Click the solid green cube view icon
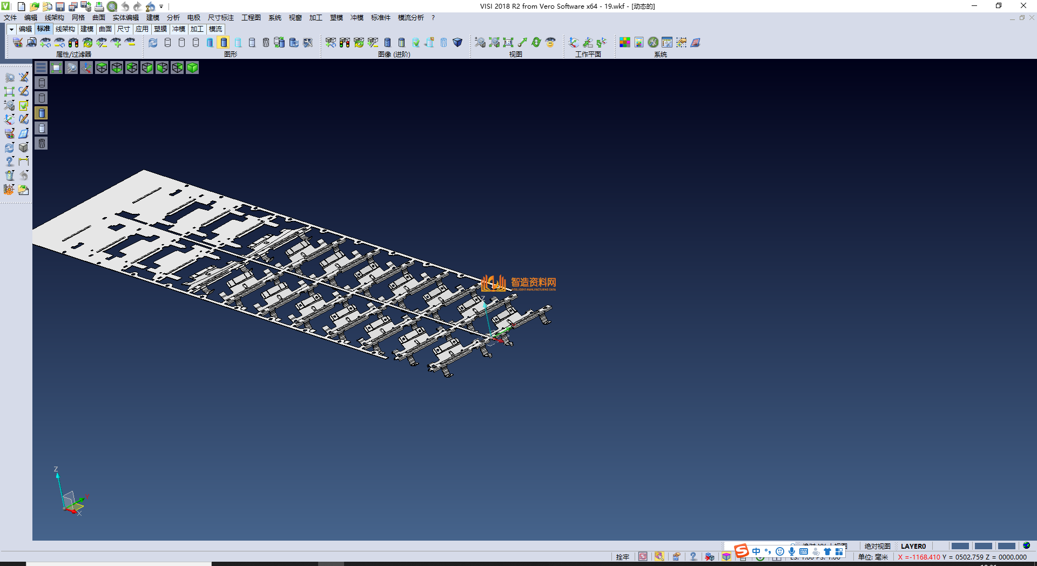The height and width of the screenshot is (566, 1037). (x=192, y=68)
